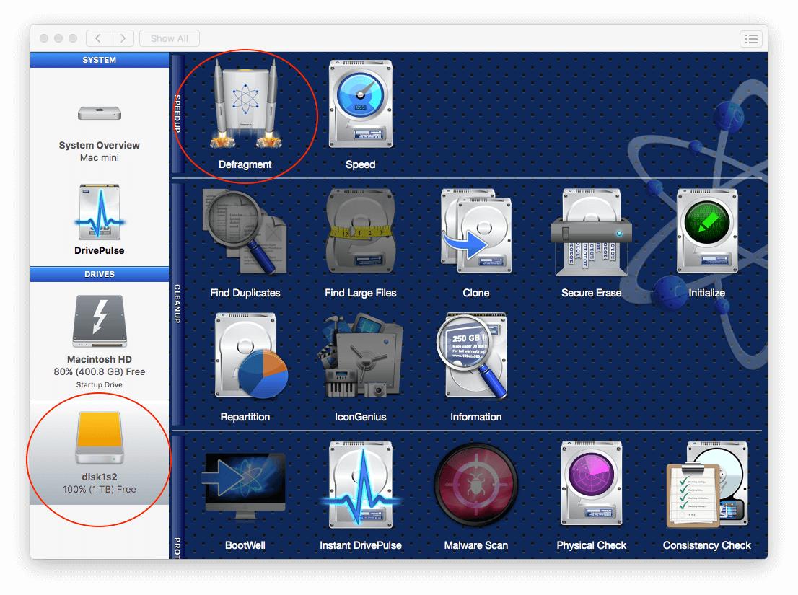Open Secure Erase
The image size is (798, 595).
[x=591, y=234]
